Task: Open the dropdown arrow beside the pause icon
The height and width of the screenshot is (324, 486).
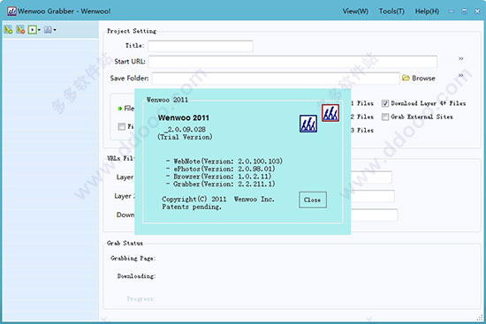Action: coord(55,30)
